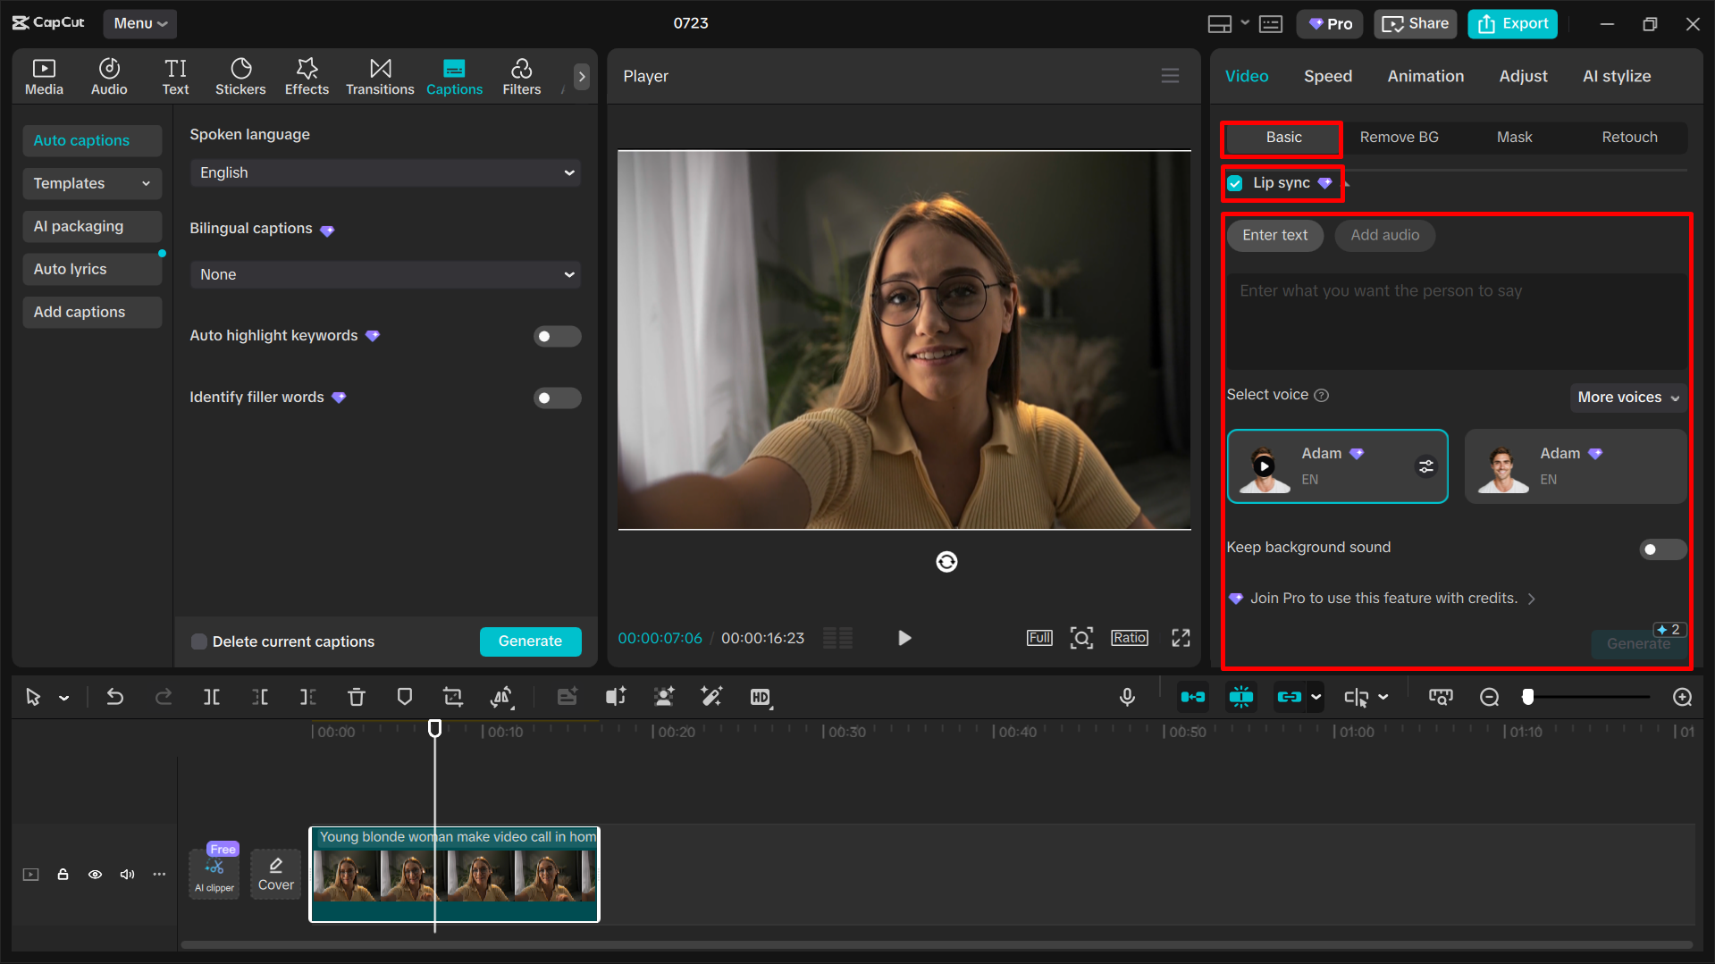1715x964 pixels.
Task: Open the Crop tool on the toolbar
Action: pos(452,697)
